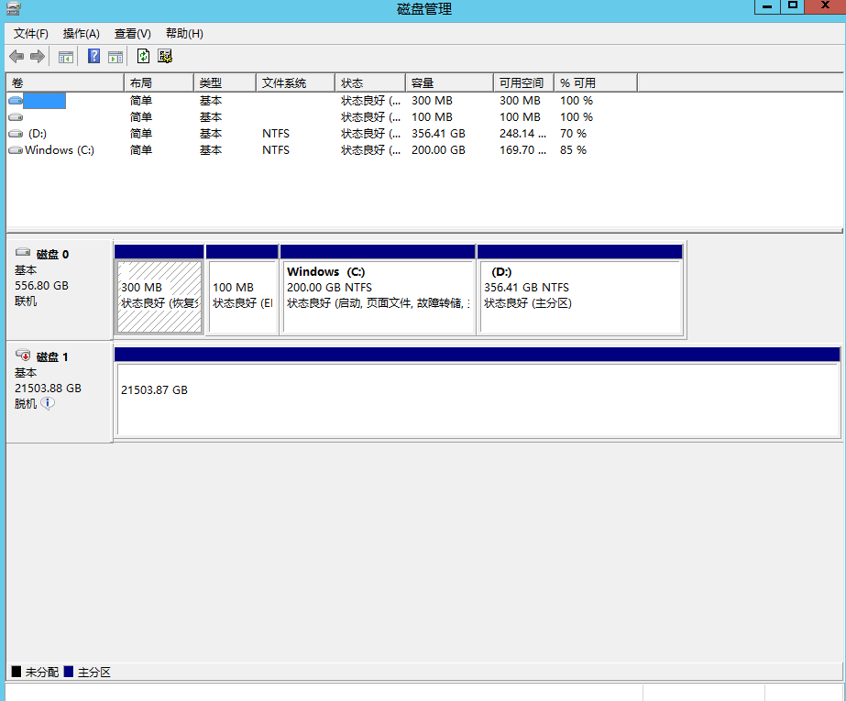Click the green Refresh toolbar icon
Image resolution: width=846 pixels, height=701 pixels.
coord(143,57)
